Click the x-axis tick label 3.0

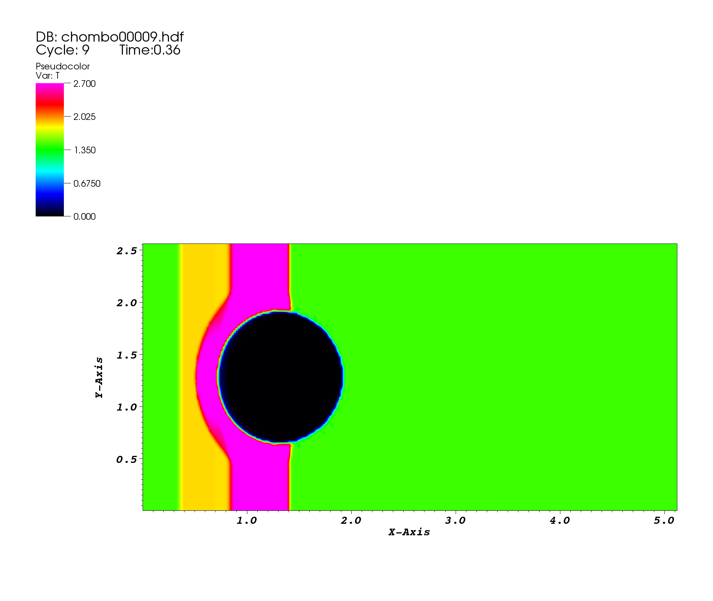pyautogui.click(x=455, y=521)
